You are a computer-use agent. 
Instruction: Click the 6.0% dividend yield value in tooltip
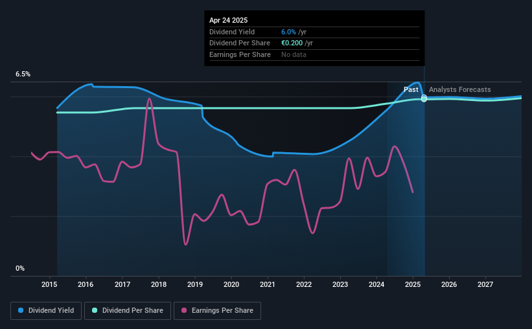[288, 32]
